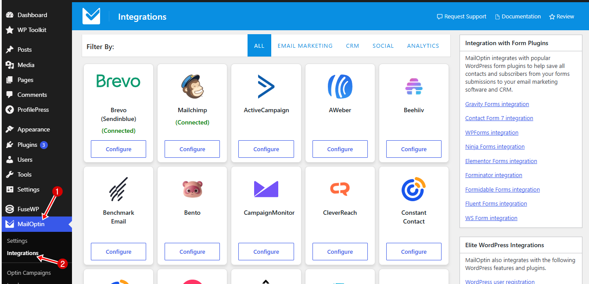This screenshot has width=589, height=284.
Task: Click the ActiveCampaign chevron logo
Action: (x=266, y=86)
